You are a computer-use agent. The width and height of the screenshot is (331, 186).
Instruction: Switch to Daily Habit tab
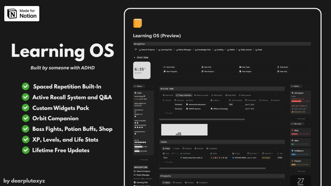coord(231,95)
